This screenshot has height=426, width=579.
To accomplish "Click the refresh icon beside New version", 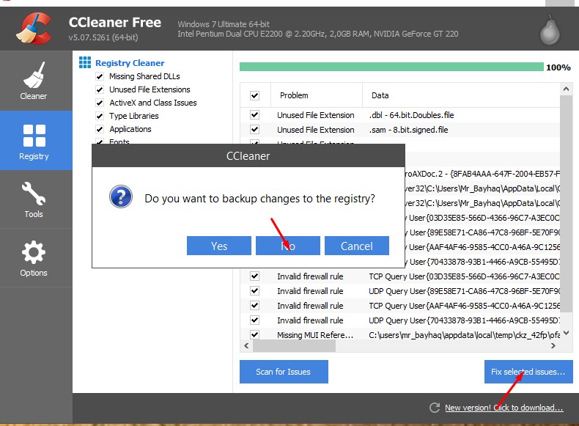I will point(435,408).
